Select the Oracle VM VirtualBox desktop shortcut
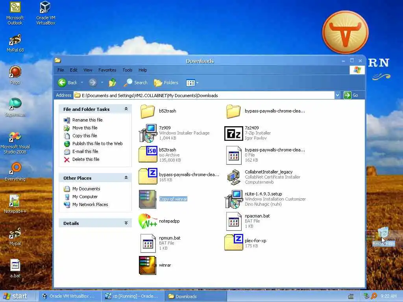403x302 pixels. click(x=46, y=13)
